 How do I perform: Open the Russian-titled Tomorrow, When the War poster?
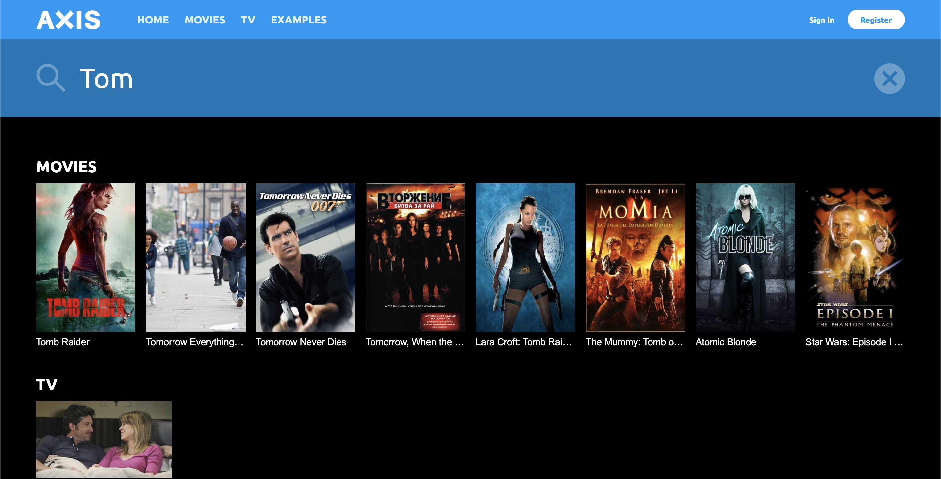(x=415, y=257)
